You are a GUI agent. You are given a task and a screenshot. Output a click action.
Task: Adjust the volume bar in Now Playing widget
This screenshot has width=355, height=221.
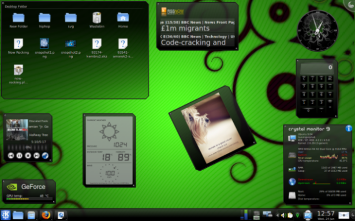(x=28, y=148)
